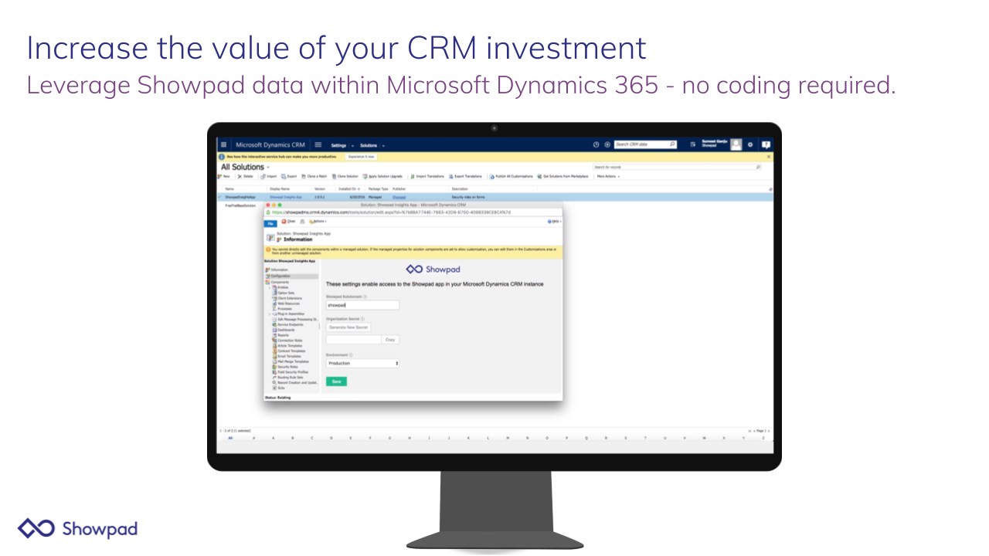Click the recent items clock icon
Image resolution: width=989 pixels, height=556 pixels.
coord(596,144)
